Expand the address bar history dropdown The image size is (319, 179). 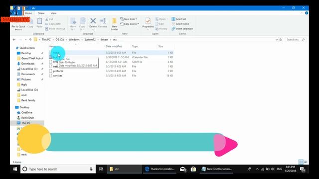277,40
